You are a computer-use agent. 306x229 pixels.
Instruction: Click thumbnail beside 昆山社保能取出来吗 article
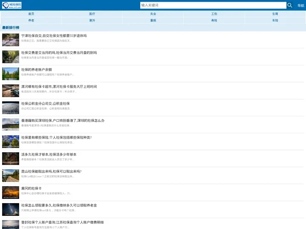tap(11, 176)
